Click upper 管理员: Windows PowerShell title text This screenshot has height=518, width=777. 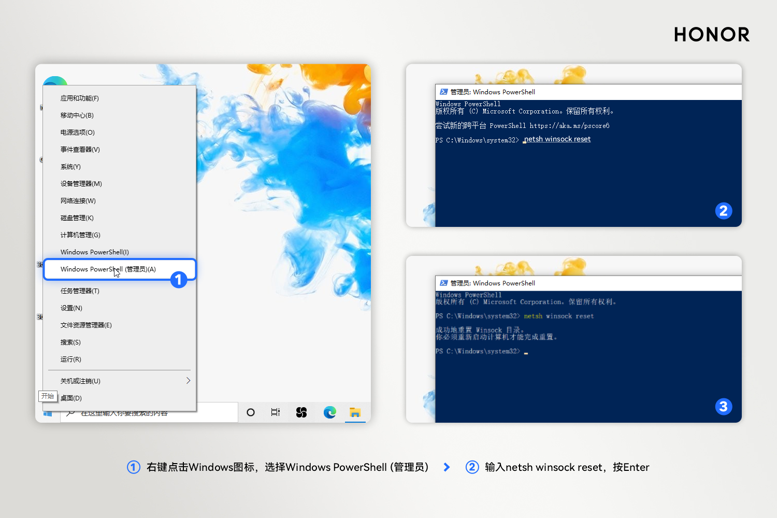pos(493,92)
